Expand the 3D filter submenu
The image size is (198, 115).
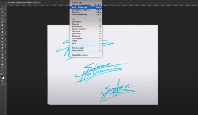86,19
